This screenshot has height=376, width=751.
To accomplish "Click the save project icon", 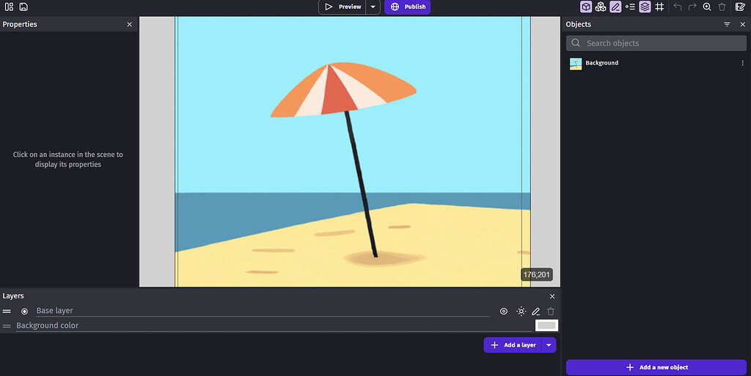I will [23, 7].
